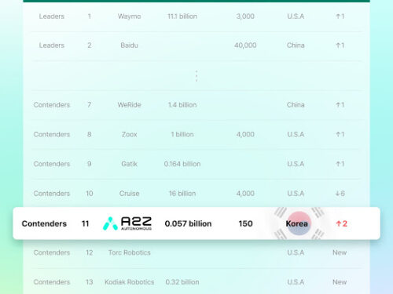Select the Cruise company name

130,194
